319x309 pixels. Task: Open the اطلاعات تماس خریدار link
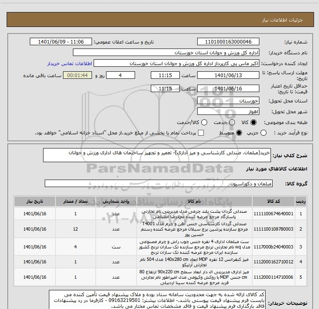point(70,63)
